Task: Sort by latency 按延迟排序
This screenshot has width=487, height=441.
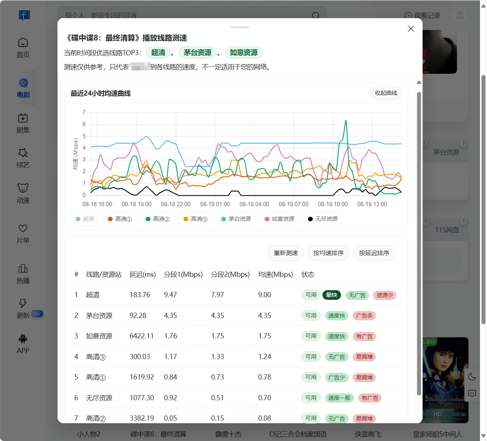Action: tap(374, 253)
